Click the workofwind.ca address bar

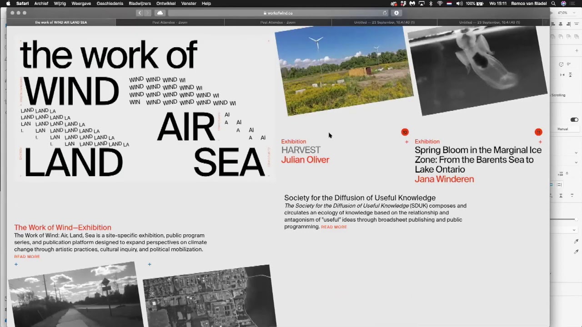(278, 13)
